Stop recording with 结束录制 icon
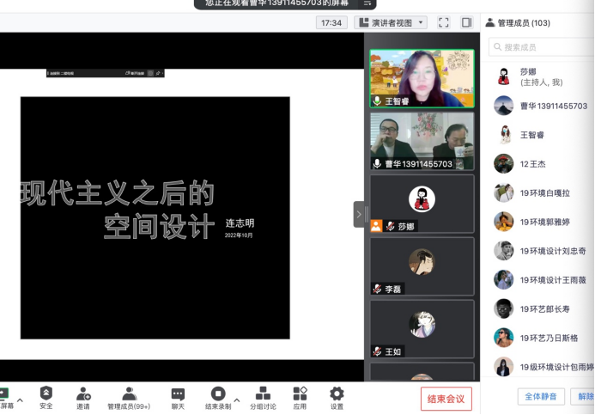The height and width of the screenshot is (415, 595). (x=218, y=394)
